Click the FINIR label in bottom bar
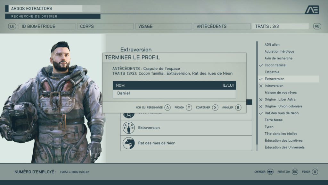328x185 pixels. pos(306,172)
